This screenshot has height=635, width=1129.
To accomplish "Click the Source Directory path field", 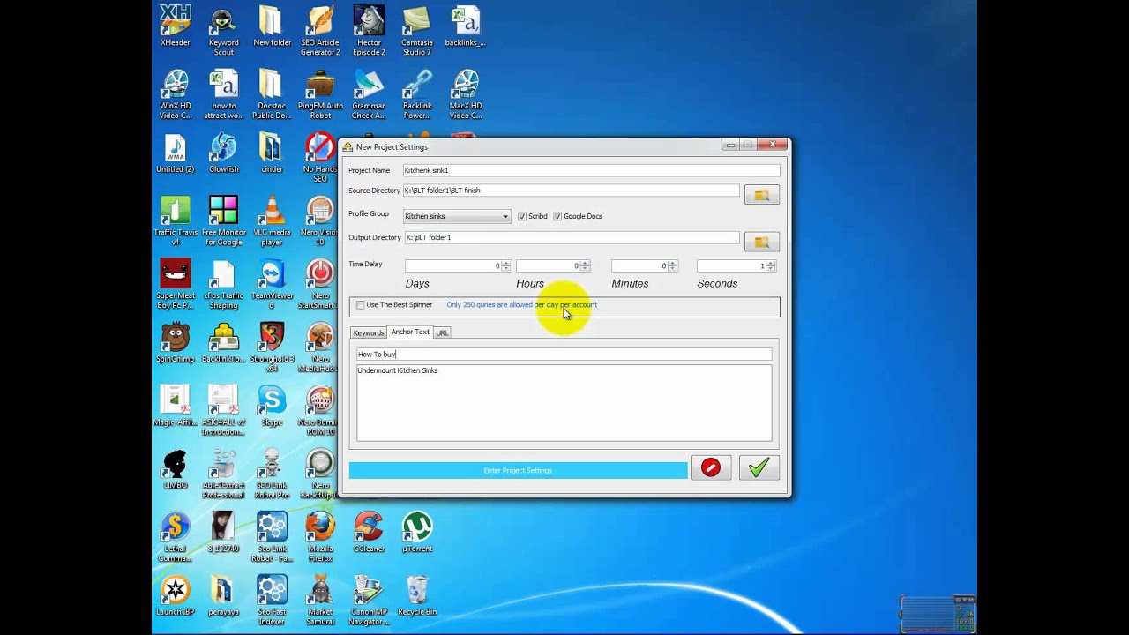I will (x=571, y=190).
